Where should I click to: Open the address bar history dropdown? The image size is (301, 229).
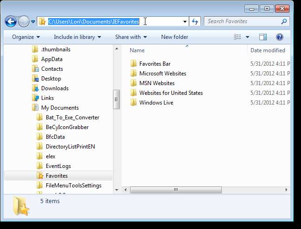[x=185, y=21]
